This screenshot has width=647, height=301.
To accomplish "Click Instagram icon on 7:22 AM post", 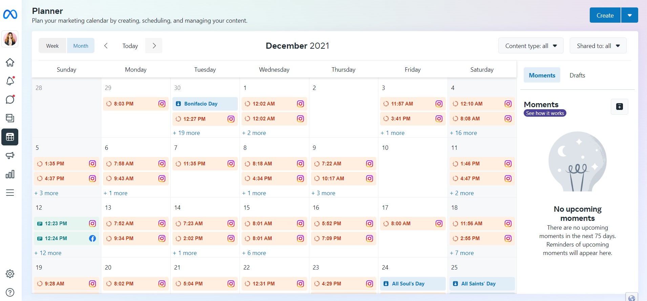I will pyautogui.click(x=370, y=164).
